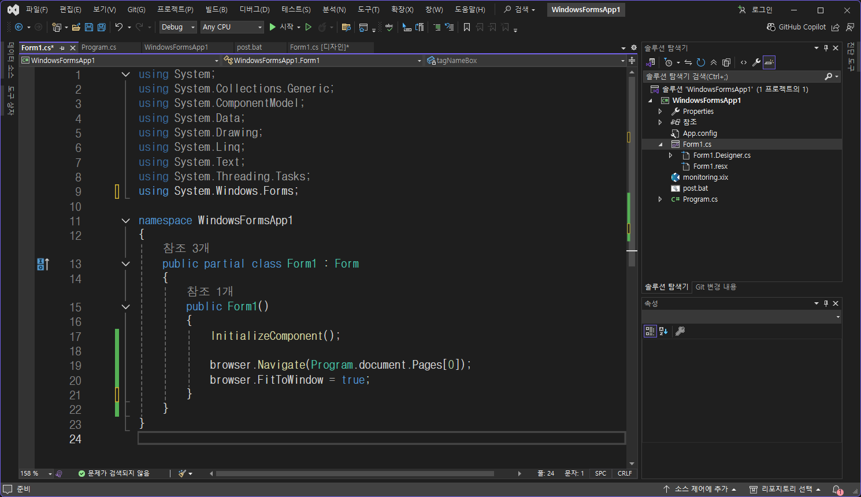Toggle the pin on the Form1.cs* tab
Viewport: 861px width, 497px height.
pyautogui.click(x=62, y=48)
